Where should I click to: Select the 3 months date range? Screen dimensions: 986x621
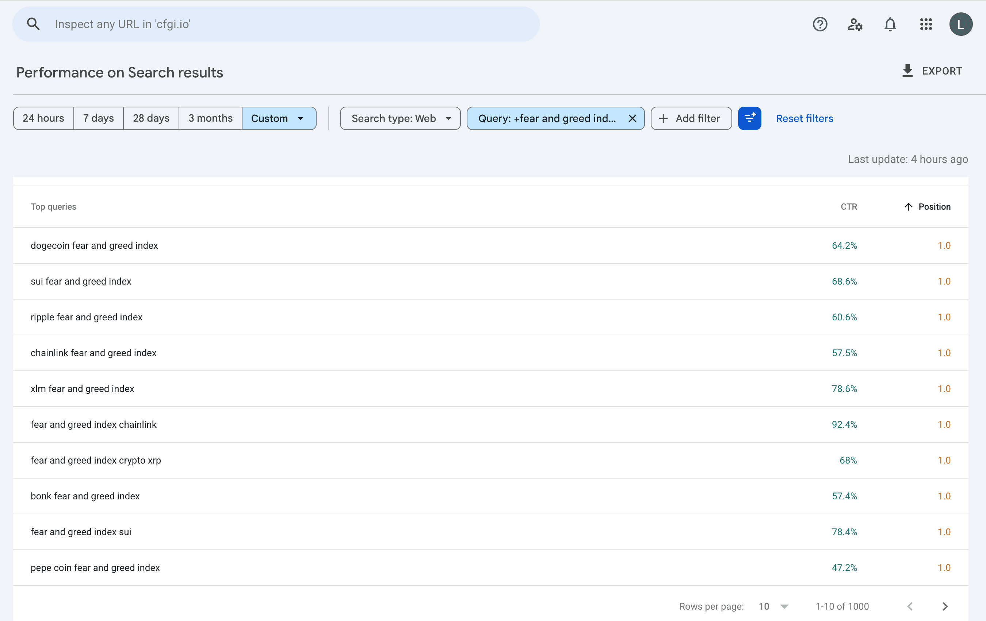(x=210, y=118)
